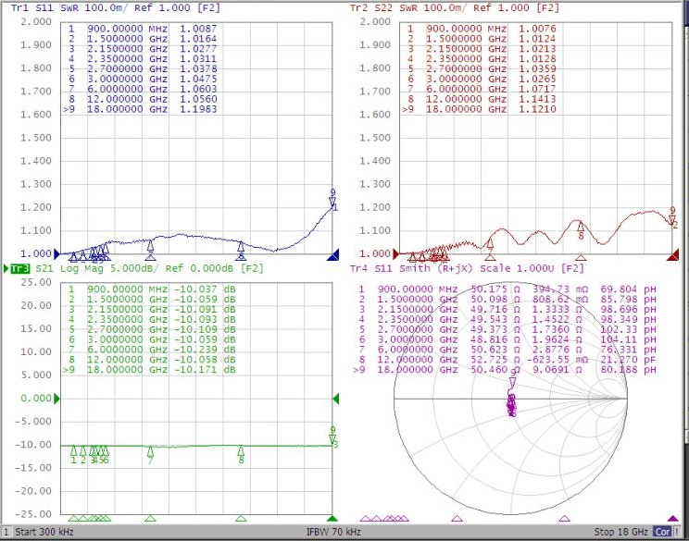Click the marker cluster on the Smith chart
The image size is (689, 541).
coord(511,404)
